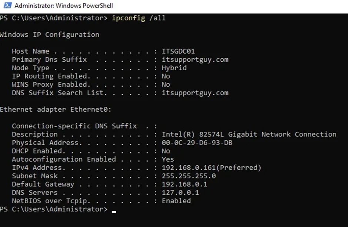Click the subnet mask 255.255.255.0
This screenshot has height=227, width=348.
(189, 176)
